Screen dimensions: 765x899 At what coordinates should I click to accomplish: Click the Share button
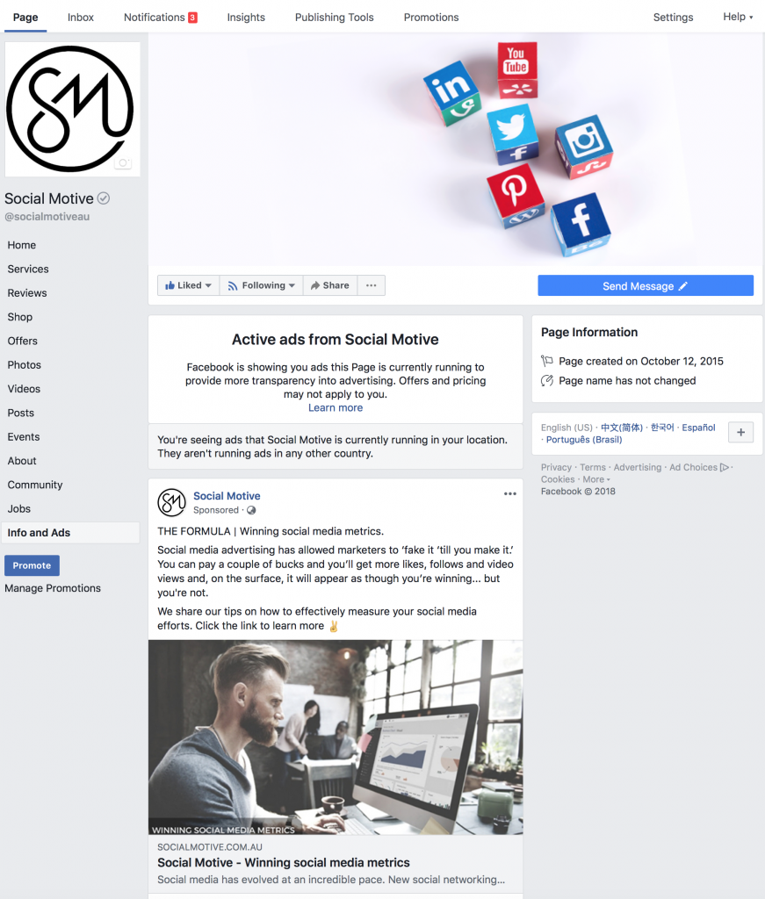330,285
